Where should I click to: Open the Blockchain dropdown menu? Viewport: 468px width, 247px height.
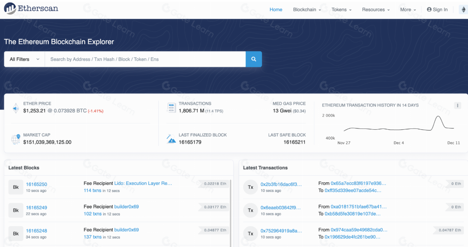pos(307,10)
